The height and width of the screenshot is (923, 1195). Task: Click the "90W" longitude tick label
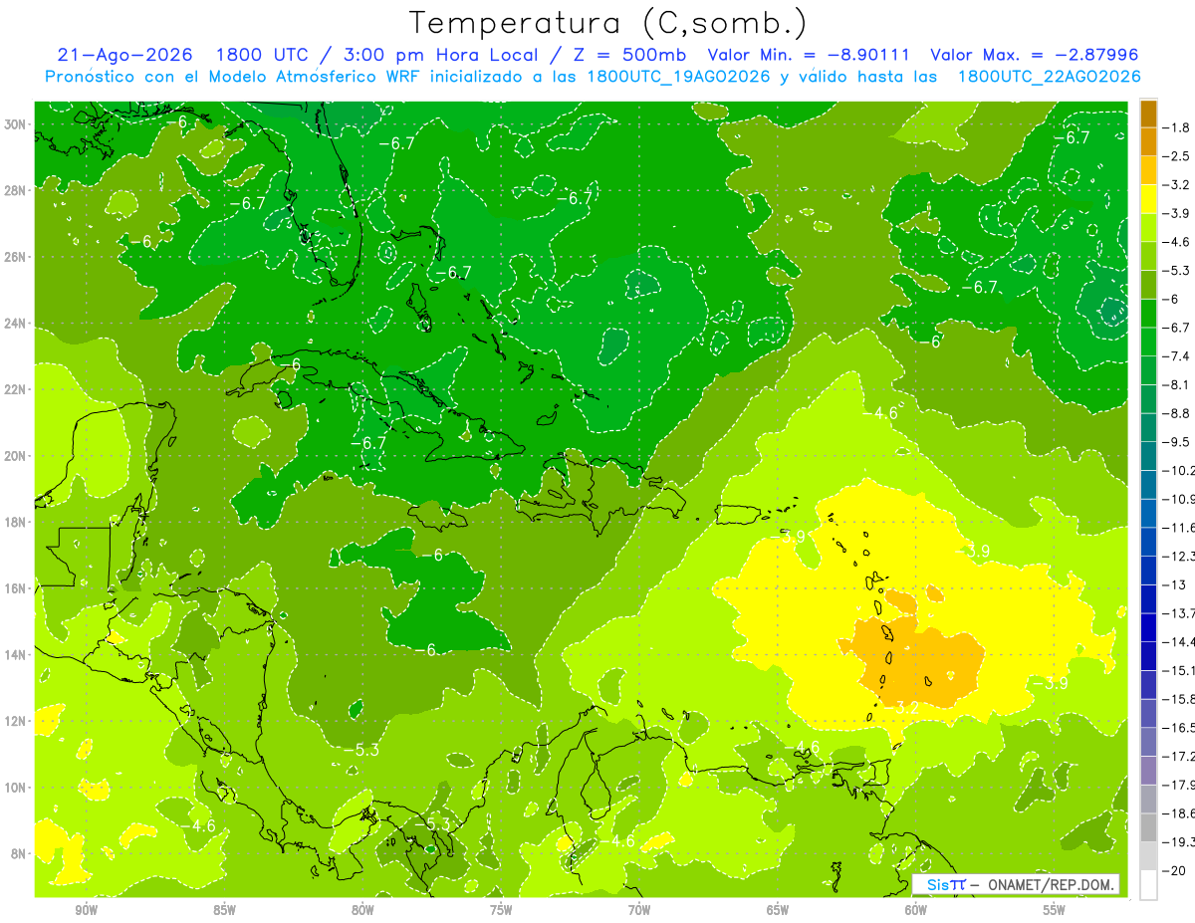tap(86, 910)
